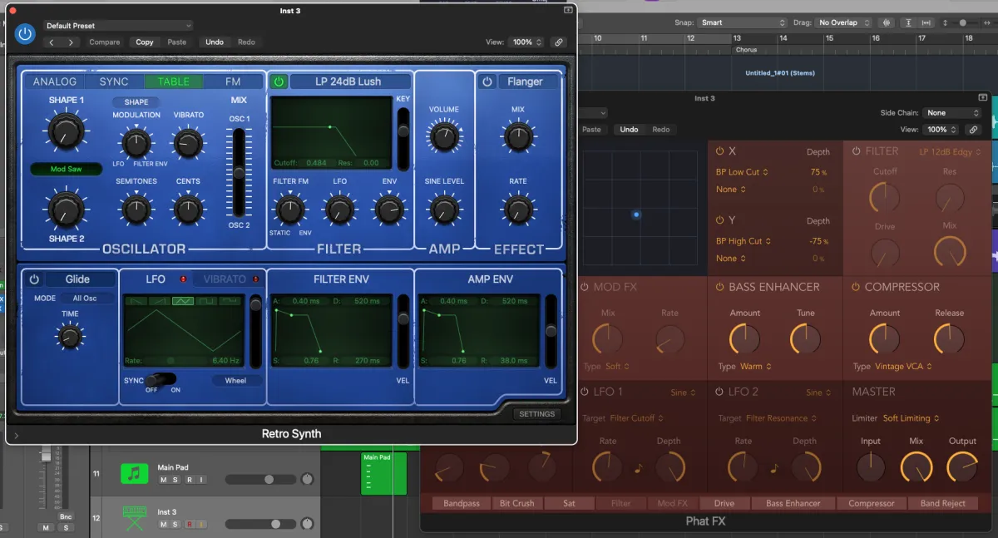Click the OSC 1/OSC 2 mix slider
Screen dimensions: 998x538
(240, 172)
